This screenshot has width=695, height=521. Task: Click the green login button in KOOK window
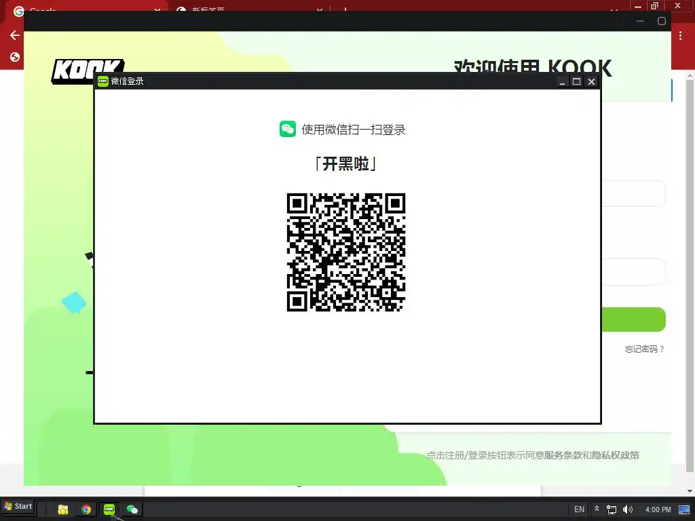[633, 320]
